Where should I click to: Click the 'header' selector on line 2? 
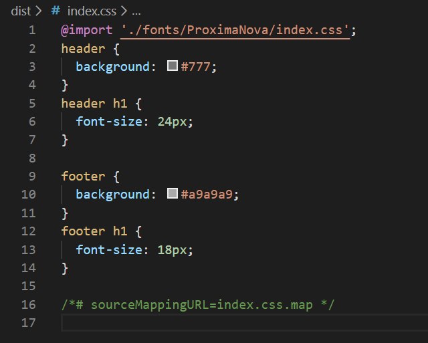[x=83, y=49]
